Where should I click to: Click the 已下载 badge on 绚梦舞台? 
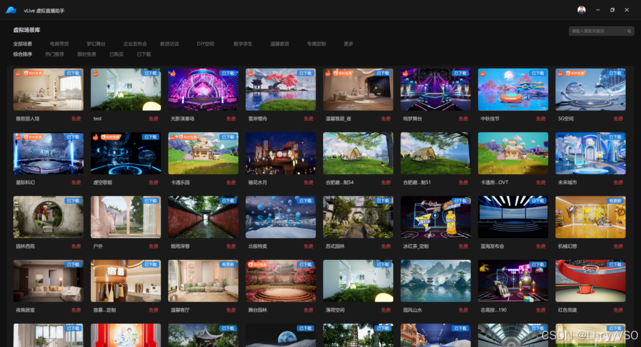(x=460, y=73)
